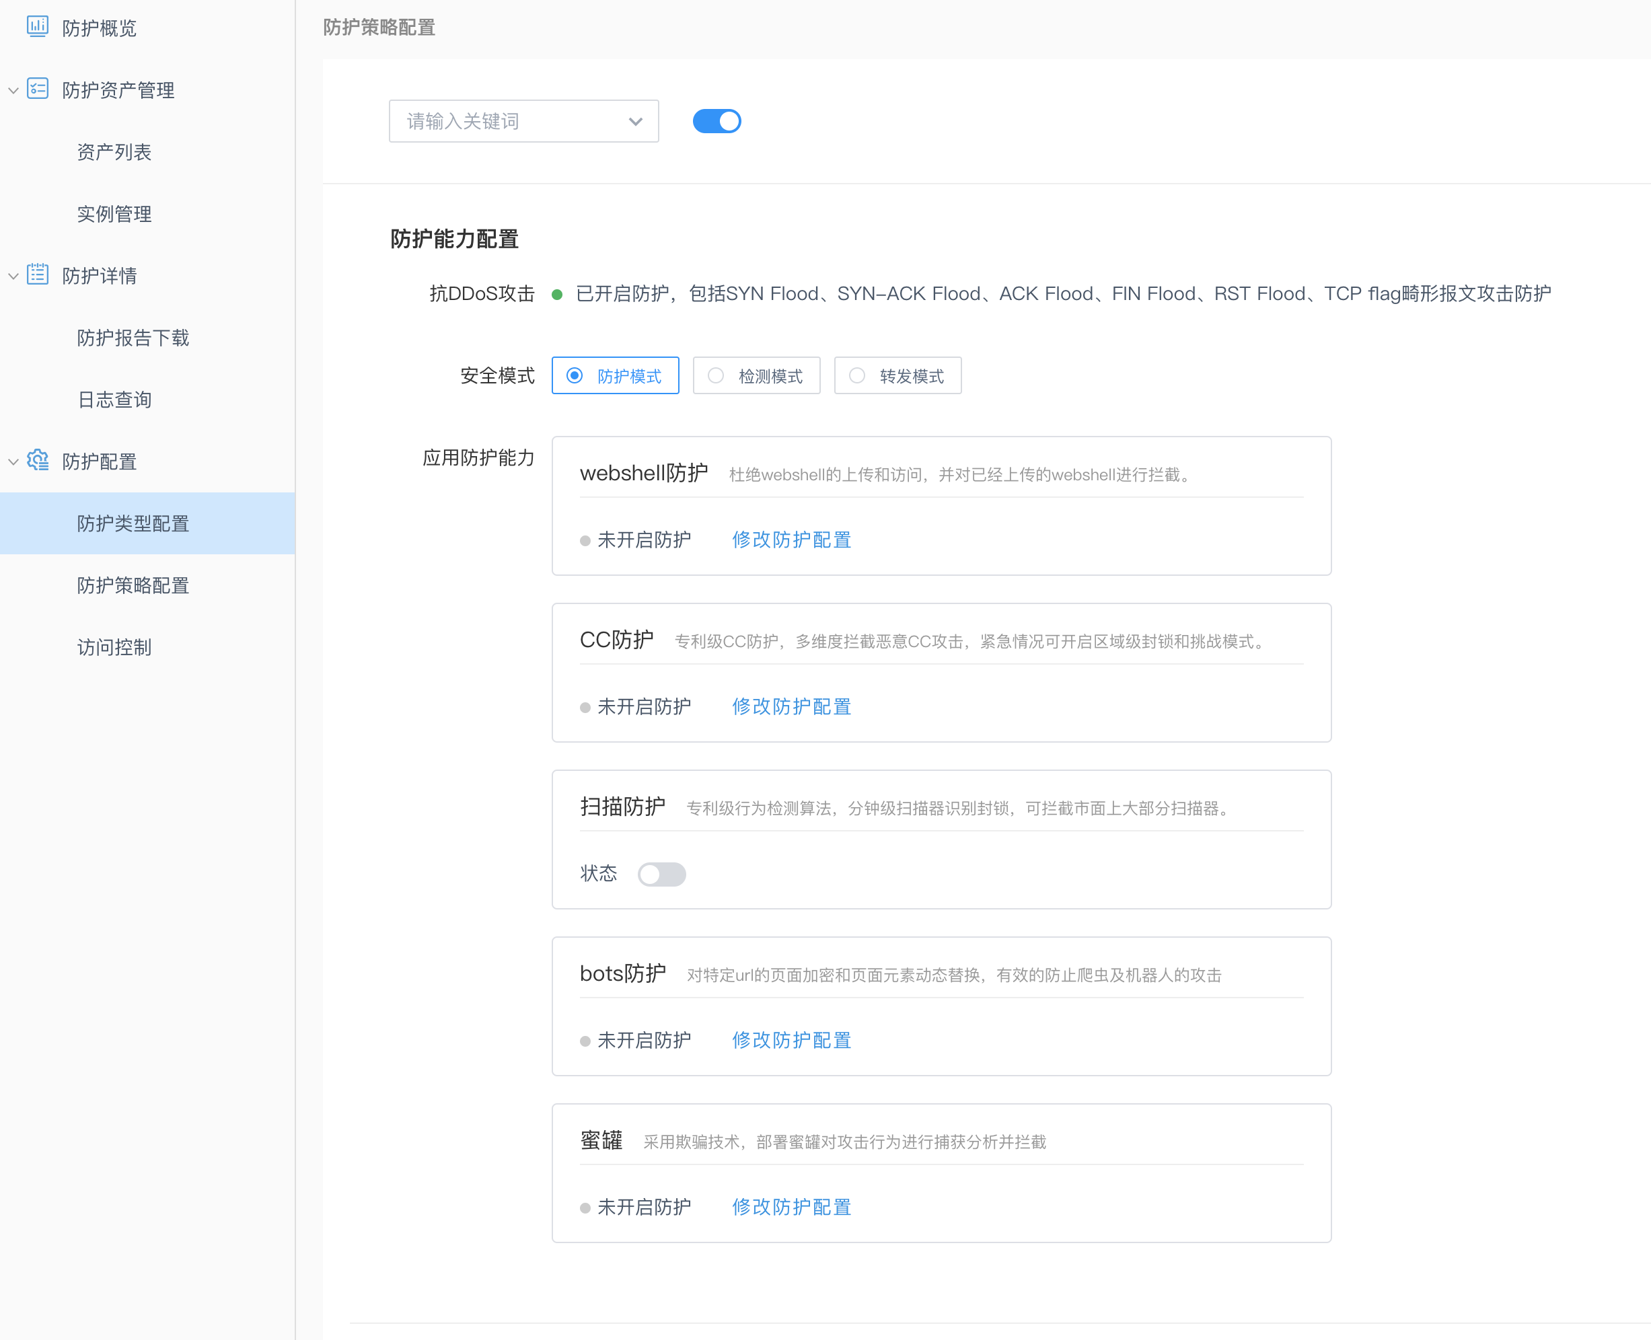Viewport: 1651px width, 1340px height.
Task: Collapse the 防护详情 section chevron
Action: 13,276
